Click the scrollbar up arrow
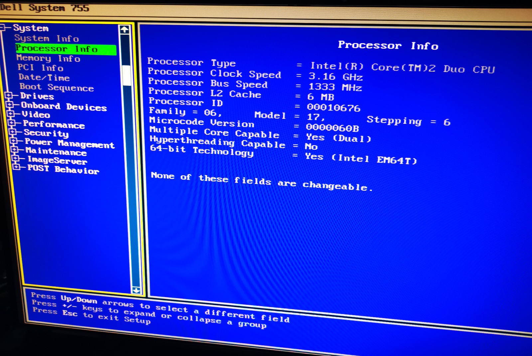 (125, 29)
